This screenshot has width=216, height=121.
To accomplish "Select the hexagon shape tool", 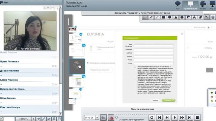I will pos(182,17).
